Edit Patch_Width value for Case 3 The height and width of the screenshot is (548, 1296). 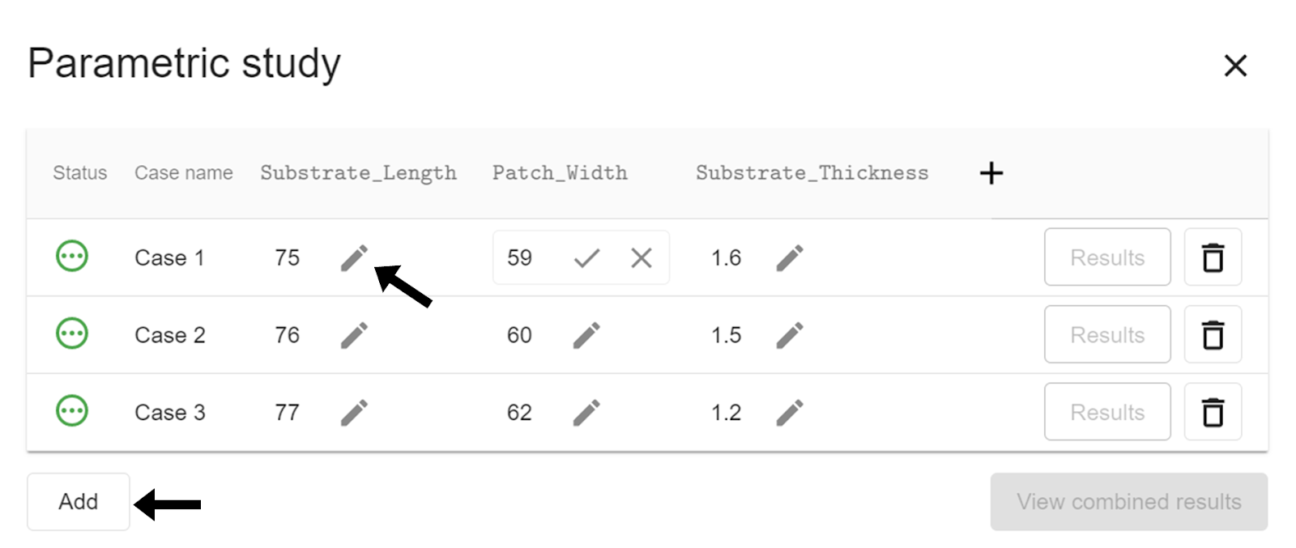586,413
